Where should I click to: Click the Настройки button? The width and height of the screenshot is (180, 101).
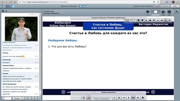[x=165, y=6]
